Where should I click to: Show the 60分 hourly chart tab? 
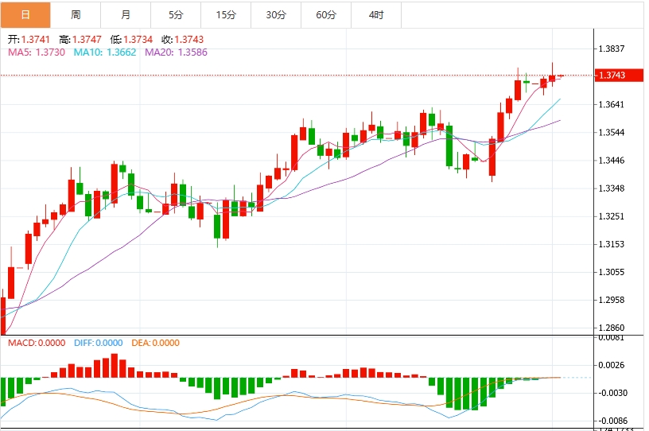coord(326,14)
